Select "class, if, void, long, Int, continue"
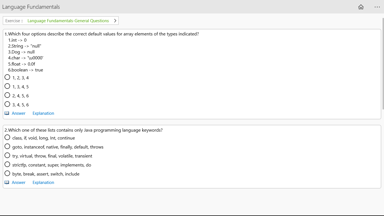This screenshot has width=384, height=216. [x=8, y=138]
